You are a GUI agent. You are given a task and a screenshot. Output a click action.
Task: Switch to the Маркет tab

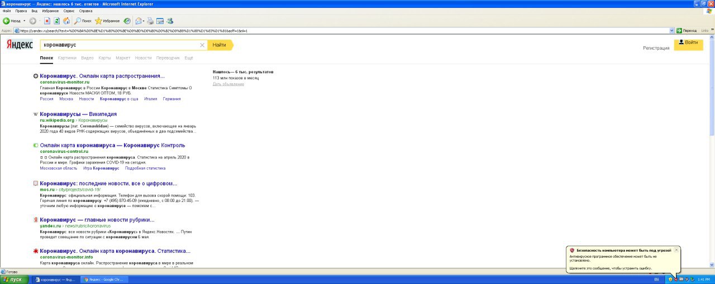[x=123, y=58]
